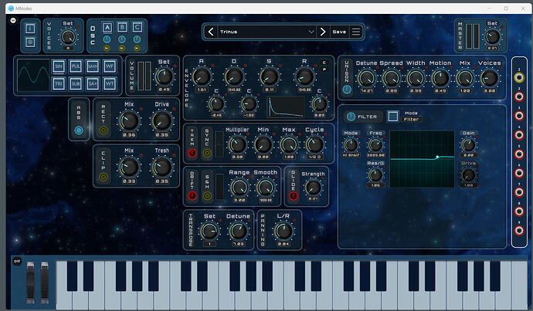Image resolution: width=533 pixels, height=311 pixels.
Task: Click patch jack number 4
Action: (x=519, y=135)
